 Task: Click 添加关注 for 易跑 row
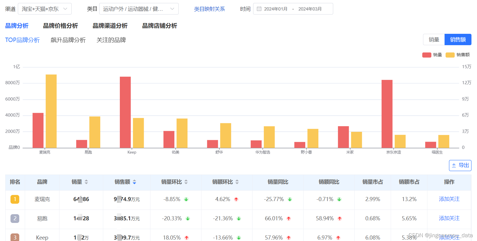449,218
